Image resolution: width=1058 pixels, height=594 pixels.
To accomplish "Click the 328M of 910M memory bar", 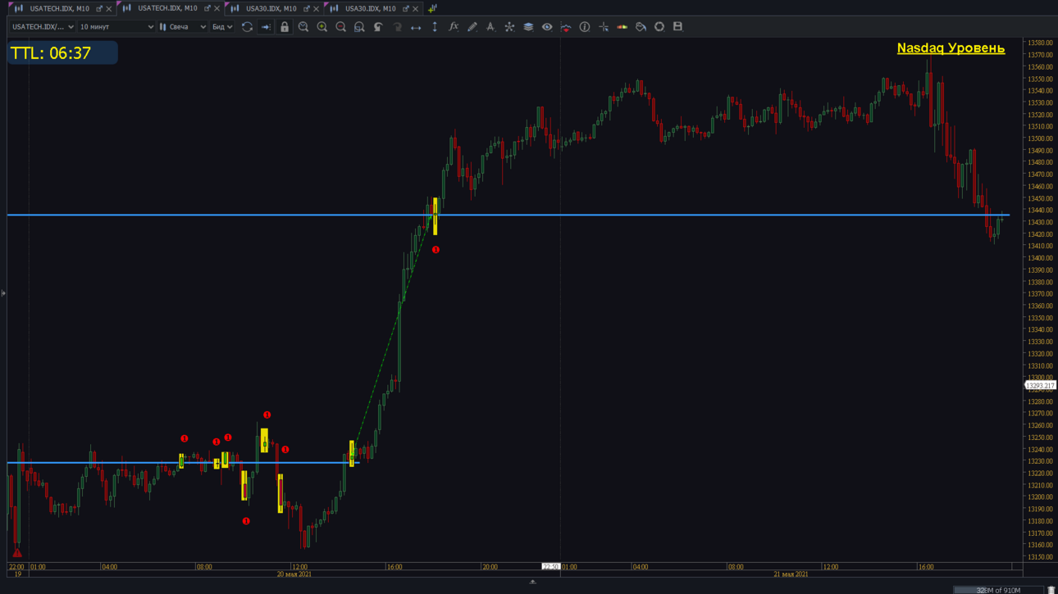I will pyautogui.click(x=998, y=590).
